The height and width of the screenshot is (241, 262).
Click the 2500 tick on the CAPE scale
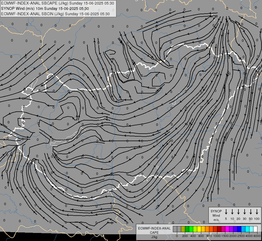[241, 236]
